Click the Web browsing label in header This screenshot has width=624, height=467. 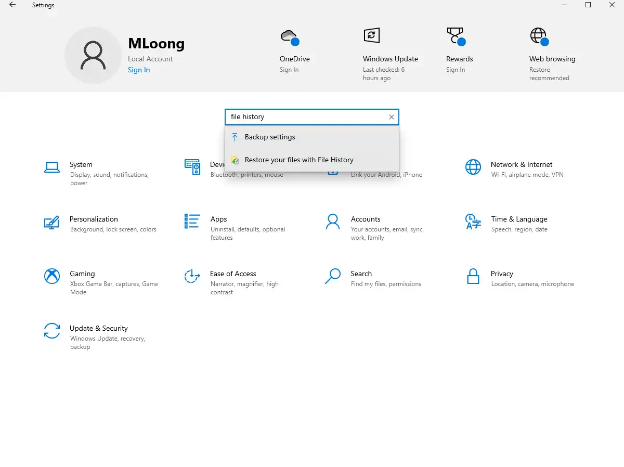point(552,59)
